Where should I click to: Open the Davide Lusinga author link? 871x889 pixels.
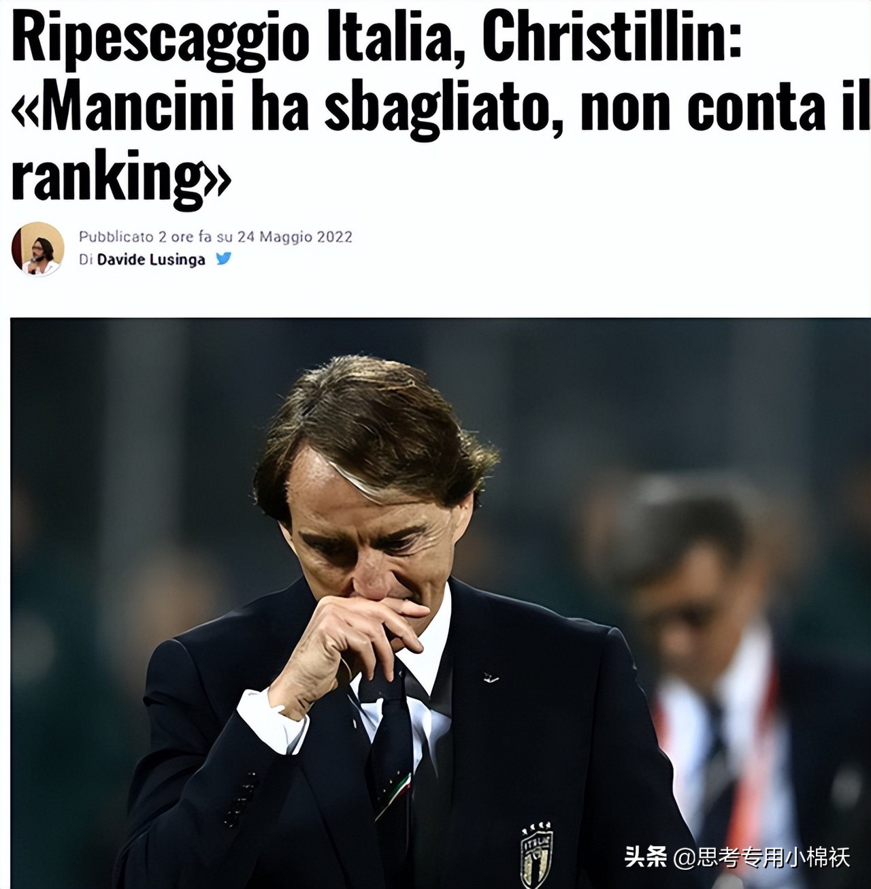click(x=151, y=259)
